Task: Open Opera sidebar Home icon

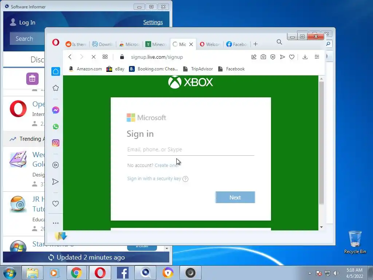Action: [x=56, y=71]
